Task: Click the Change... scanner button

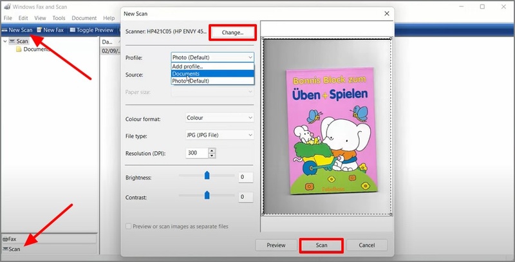Action: [232, 32]
